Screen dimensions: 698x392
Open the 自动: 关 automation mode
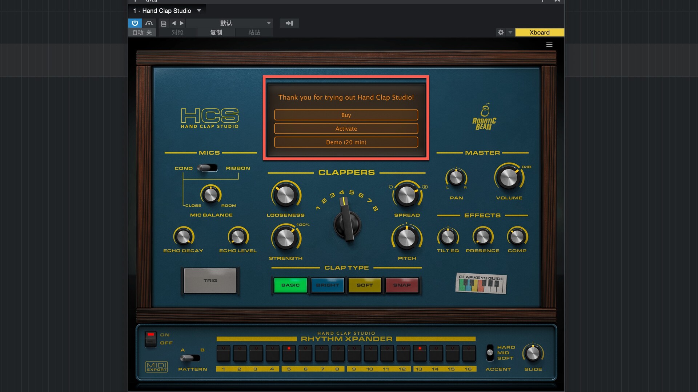[142, 32]
